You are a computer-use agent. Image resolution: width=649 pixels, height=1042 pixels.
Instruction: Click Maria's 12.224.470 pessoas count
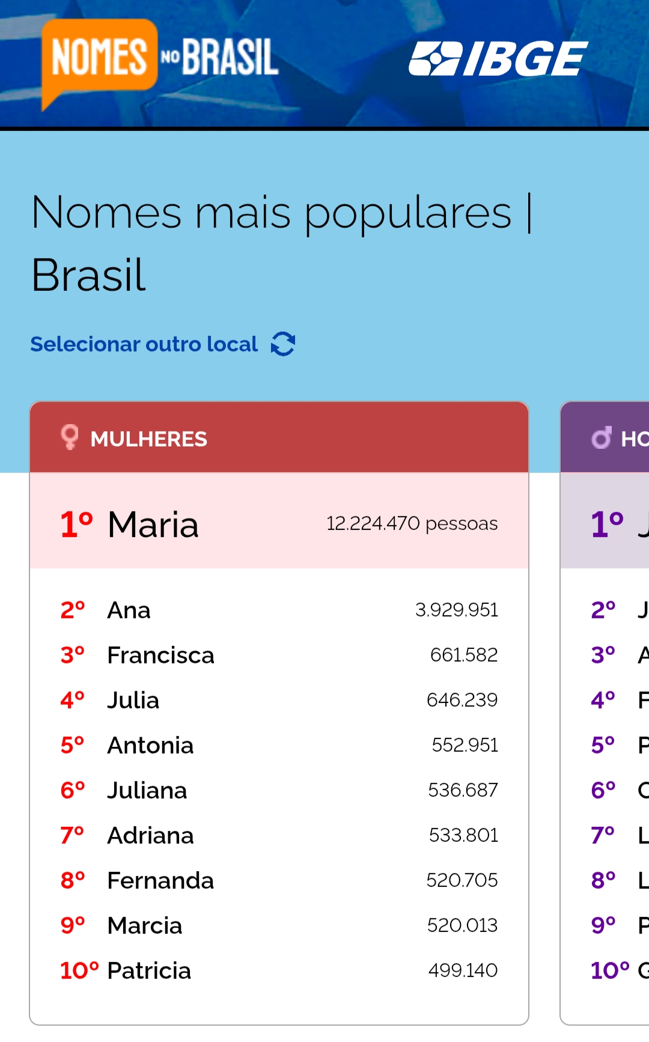point(412,524)
